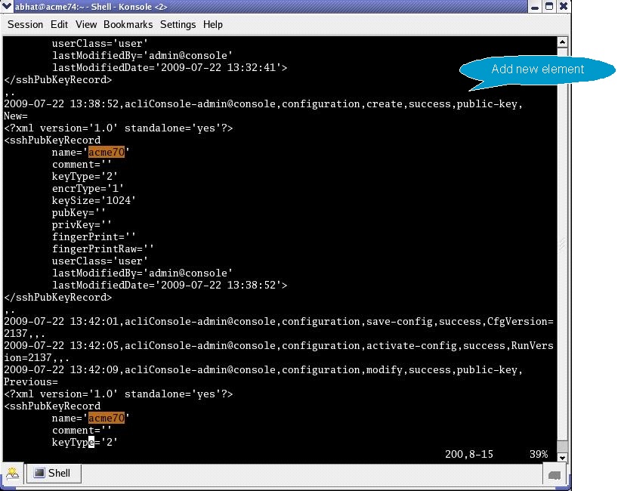The height and width of the screenshot is (491, 618).
Task: Open the Help menu
Action: (x=213, y=24)
